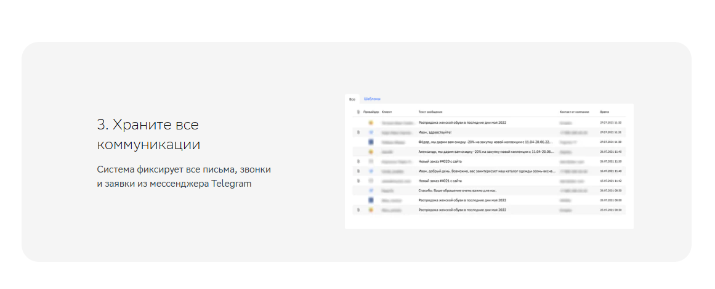Click the time cell "25.07.2021 00:30"

(x=610, y=210)
